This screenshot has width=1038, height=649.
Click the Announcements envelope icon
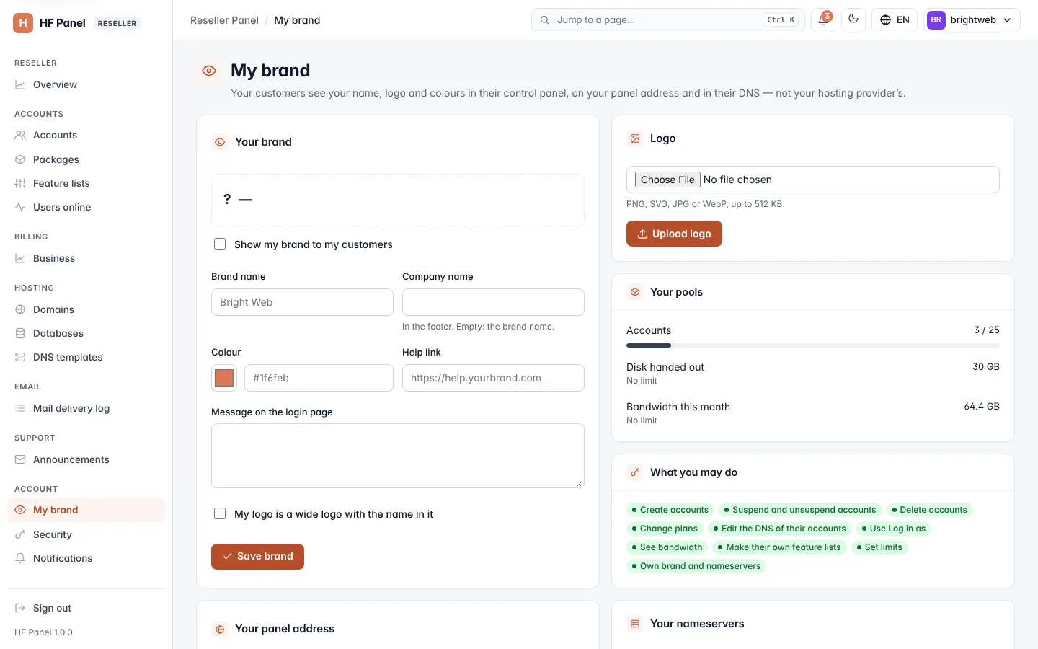pyautogui.click(x=20, y=459)
